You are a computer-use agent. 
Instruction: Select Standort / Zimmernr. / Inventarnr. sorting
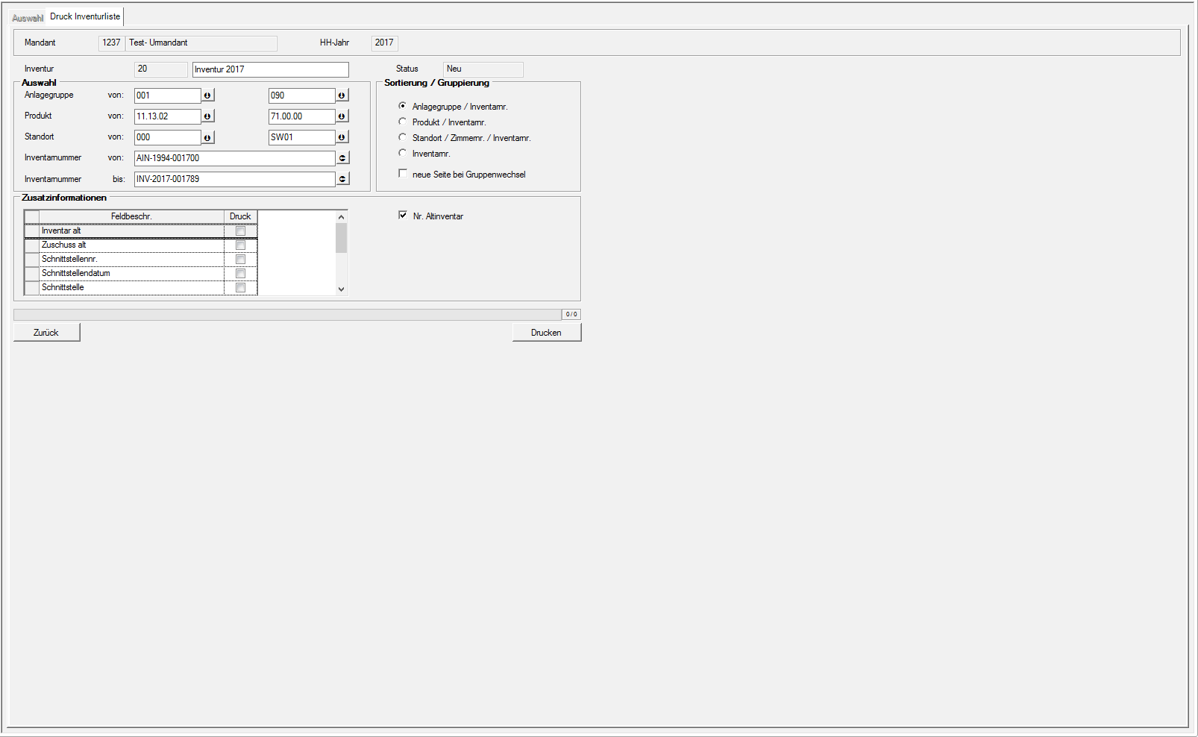pos(403,137)
